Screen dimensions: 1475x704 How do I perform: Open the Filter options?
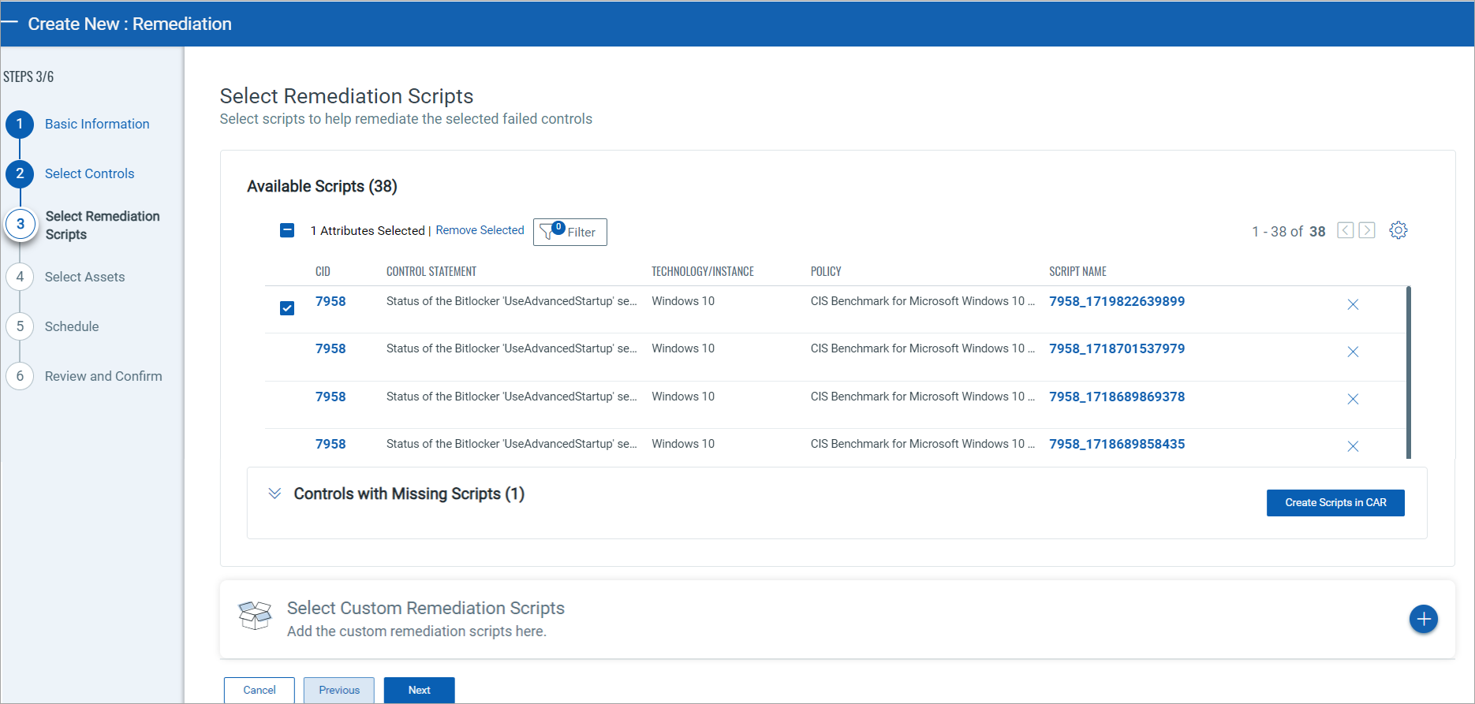coord(569,232)
